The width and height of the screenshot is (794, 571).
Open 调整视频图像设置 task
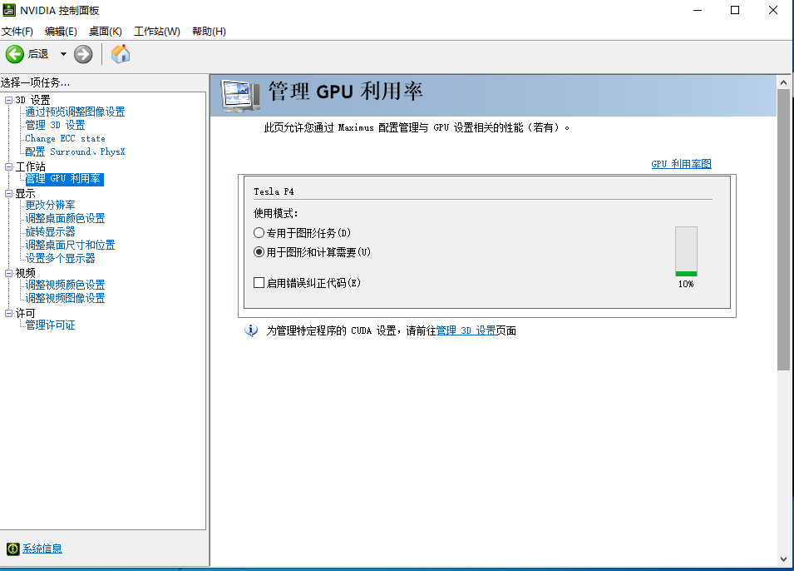pos(66,298)
